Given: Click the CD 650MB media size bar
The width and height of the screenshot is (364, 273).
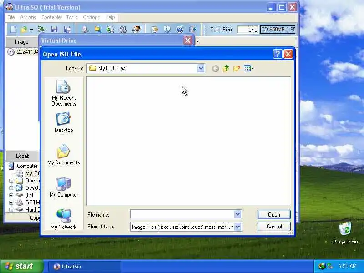Looking at the screenshot, I should 278,30.
